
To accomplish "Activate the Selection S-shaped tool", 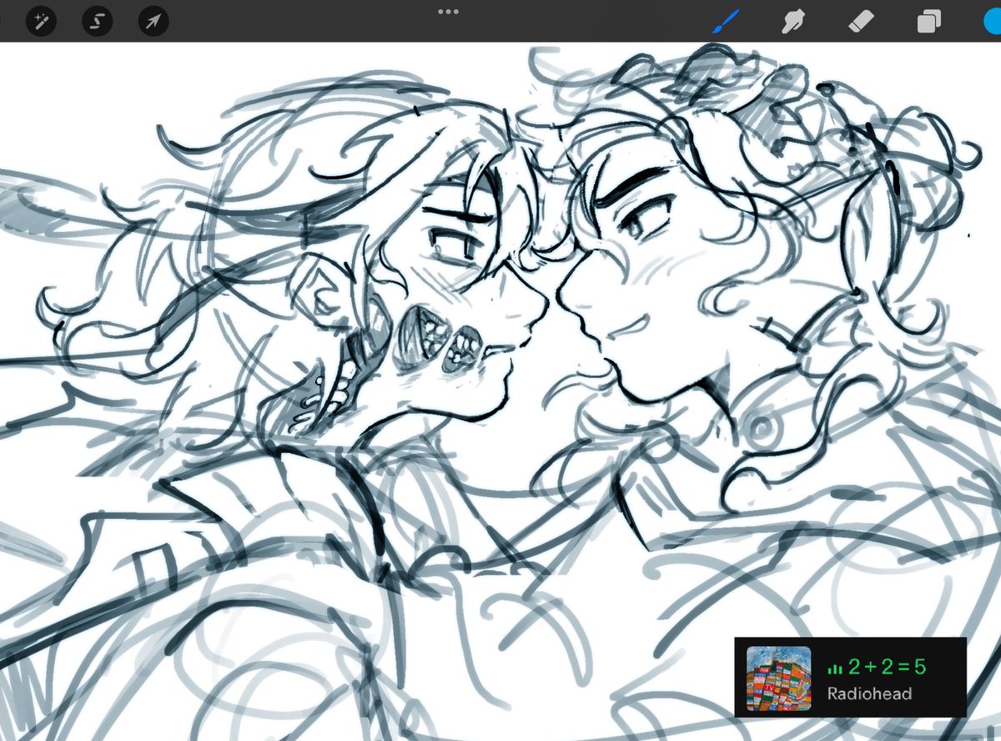I will click(x=97, y=22).
